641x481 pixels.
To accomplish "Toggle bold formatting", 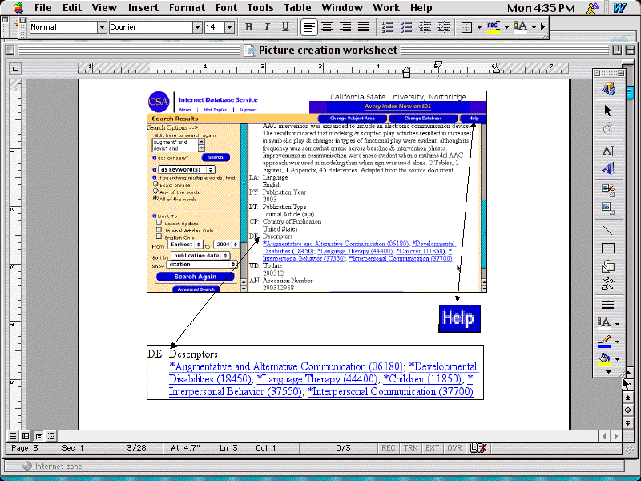I will point(248,27).
